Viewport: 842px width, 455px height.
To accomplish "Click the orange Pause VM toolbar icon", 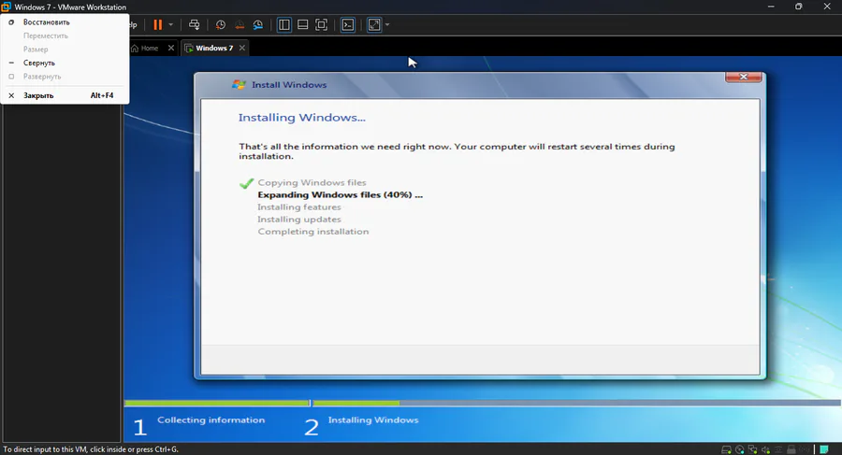I will (157, 24).
